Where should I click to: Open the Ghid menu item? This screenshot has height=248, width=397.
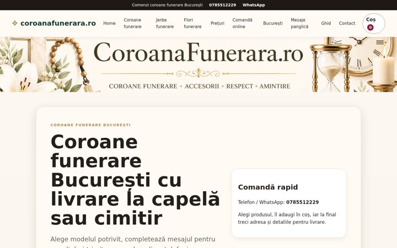point(326,23)
